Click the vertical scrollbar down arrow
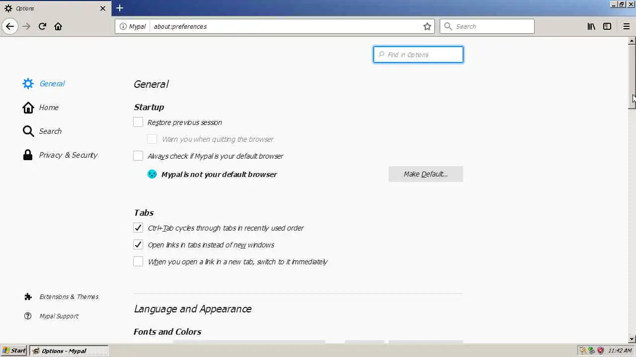 [632, 339]
